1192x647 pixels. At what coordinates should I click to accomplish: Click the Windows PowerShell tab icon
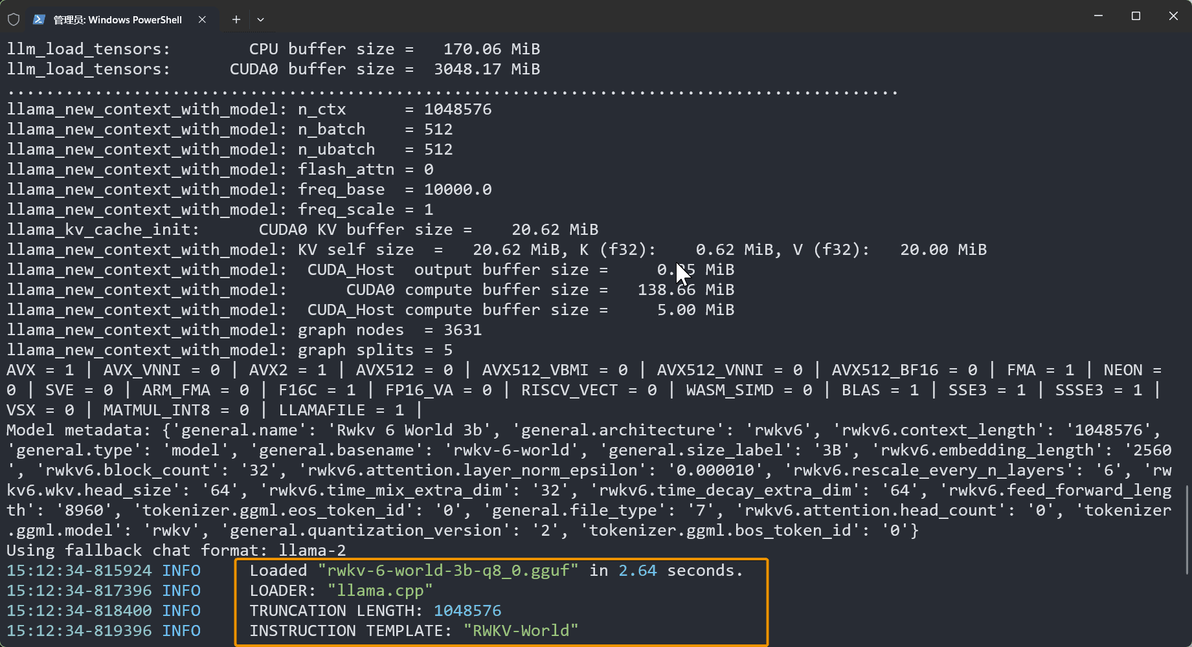coord(40,19)
